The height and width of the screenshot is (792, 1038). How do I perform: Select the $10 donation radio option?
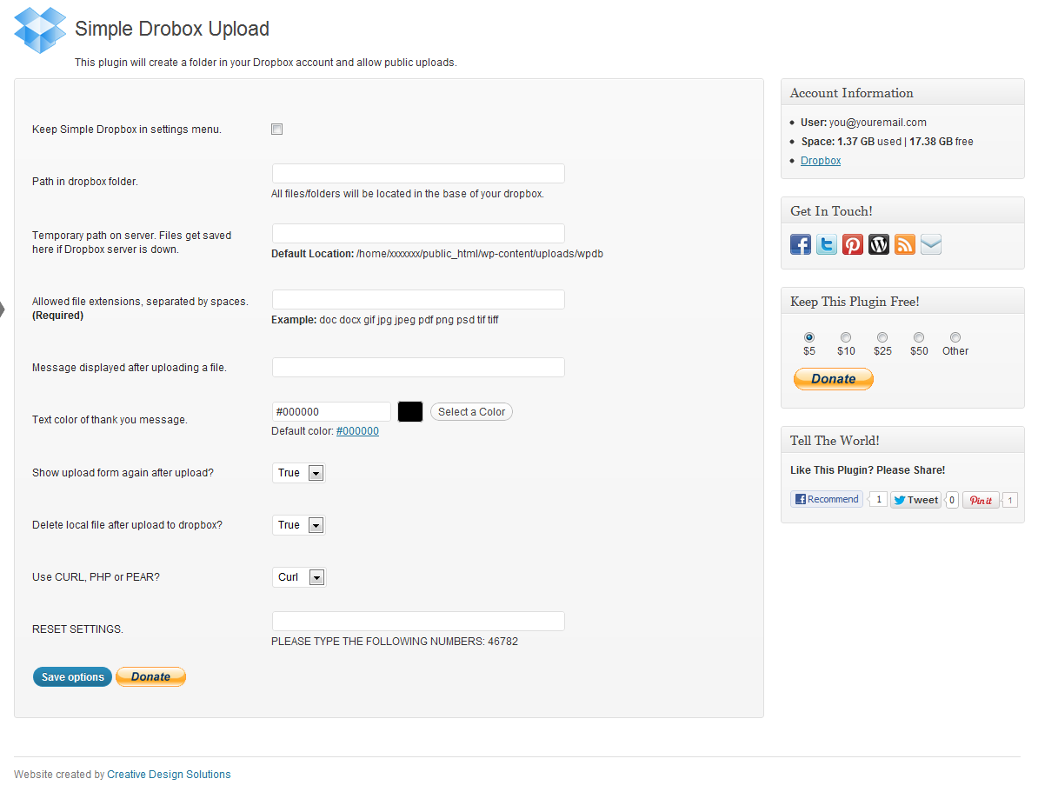(x=846, y=337)
